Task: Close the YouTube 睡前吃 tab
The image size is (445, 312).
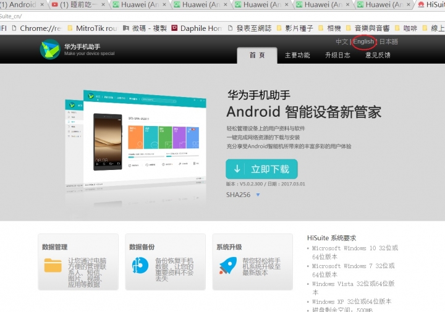Action: click(x=103, y=4)
